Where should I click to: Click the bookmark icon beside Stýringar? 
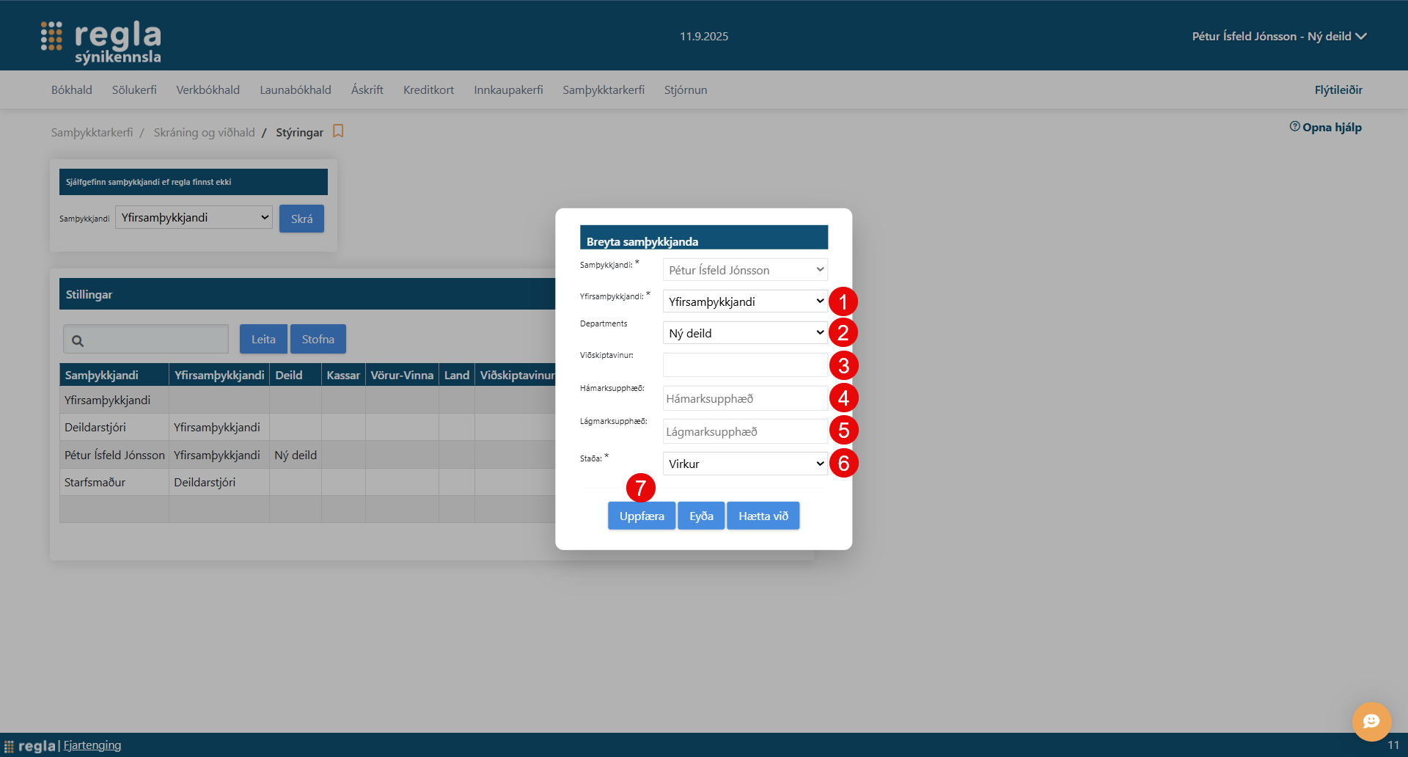338,131
